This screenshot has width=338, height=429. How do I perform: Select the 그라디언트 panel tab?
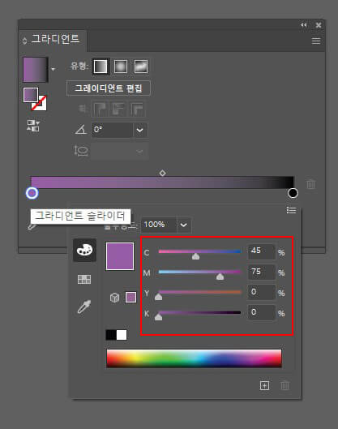point(55,39)
